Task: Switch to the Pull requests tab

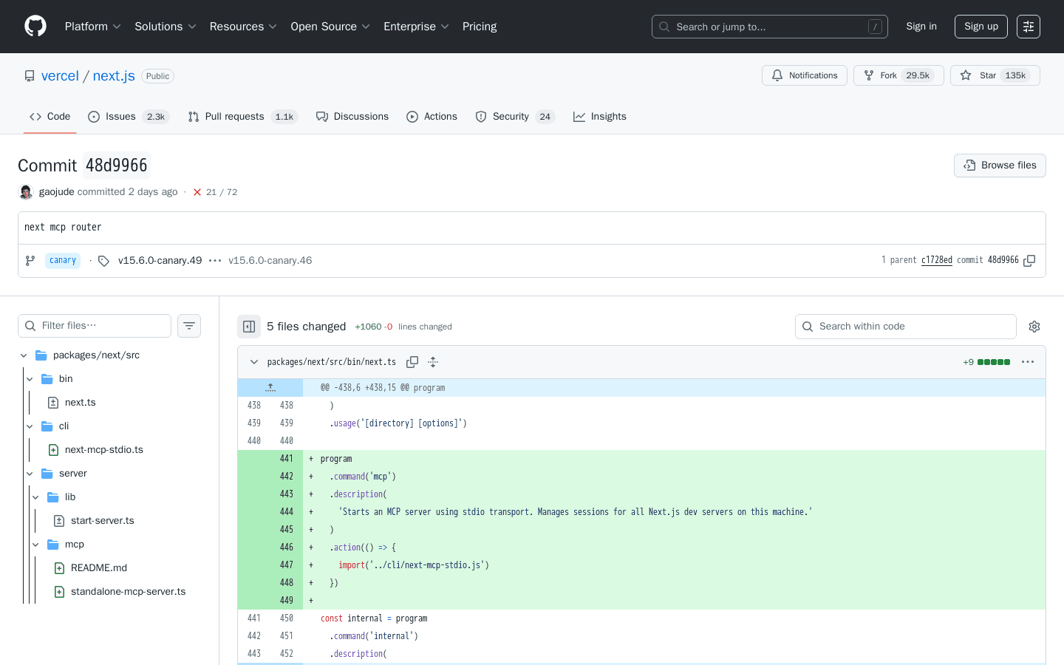Action: tap(242, 117)
